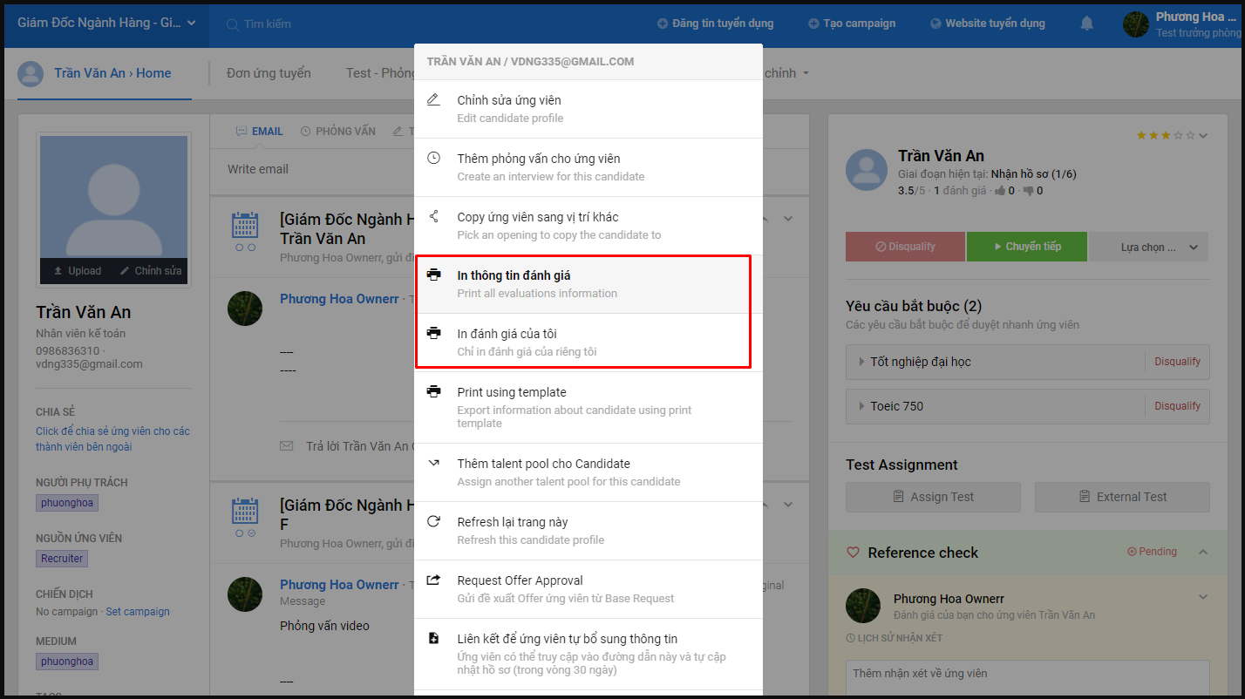Select the arrow icon of Thêm talent pool
Screen dimensions: 1245x699
(x=433, y=464)
